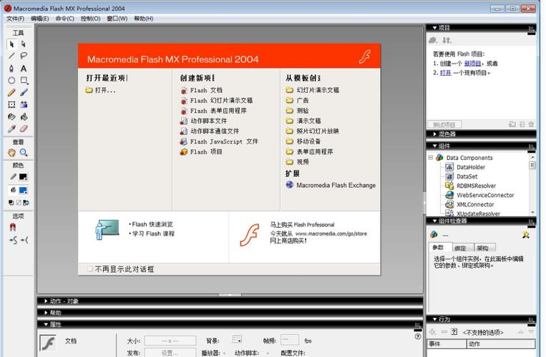Screen dimensions: 546x357
Task: Open the 控制(O) menu
Action: (x=91, y=19)
